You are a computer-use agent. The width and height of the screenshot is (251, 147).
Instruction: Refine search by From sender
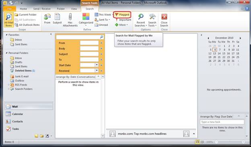click(x=47, y=19)
